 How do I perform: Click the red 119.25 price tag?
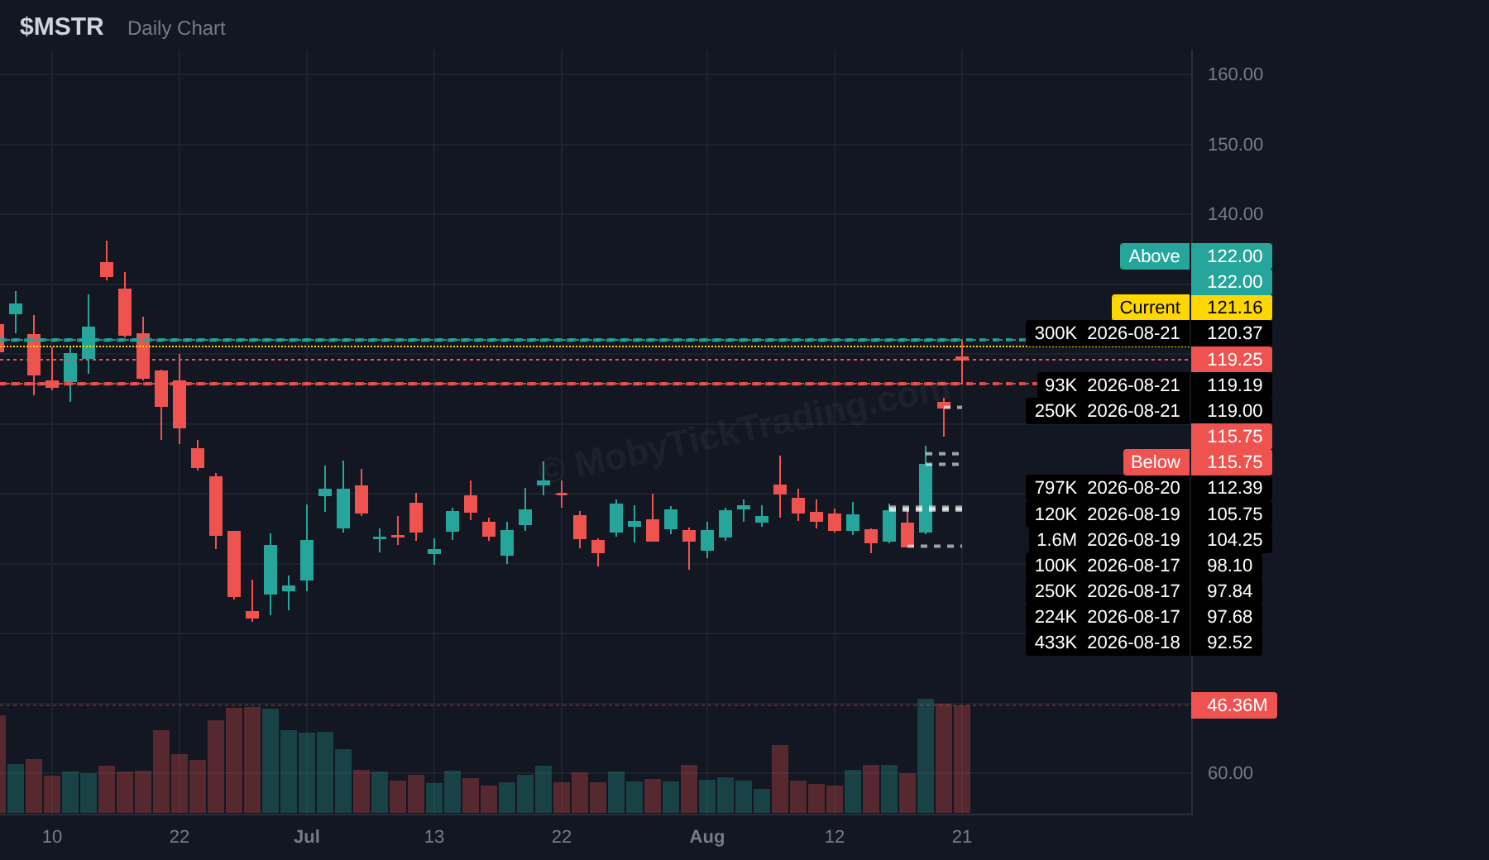[1232, 360]
